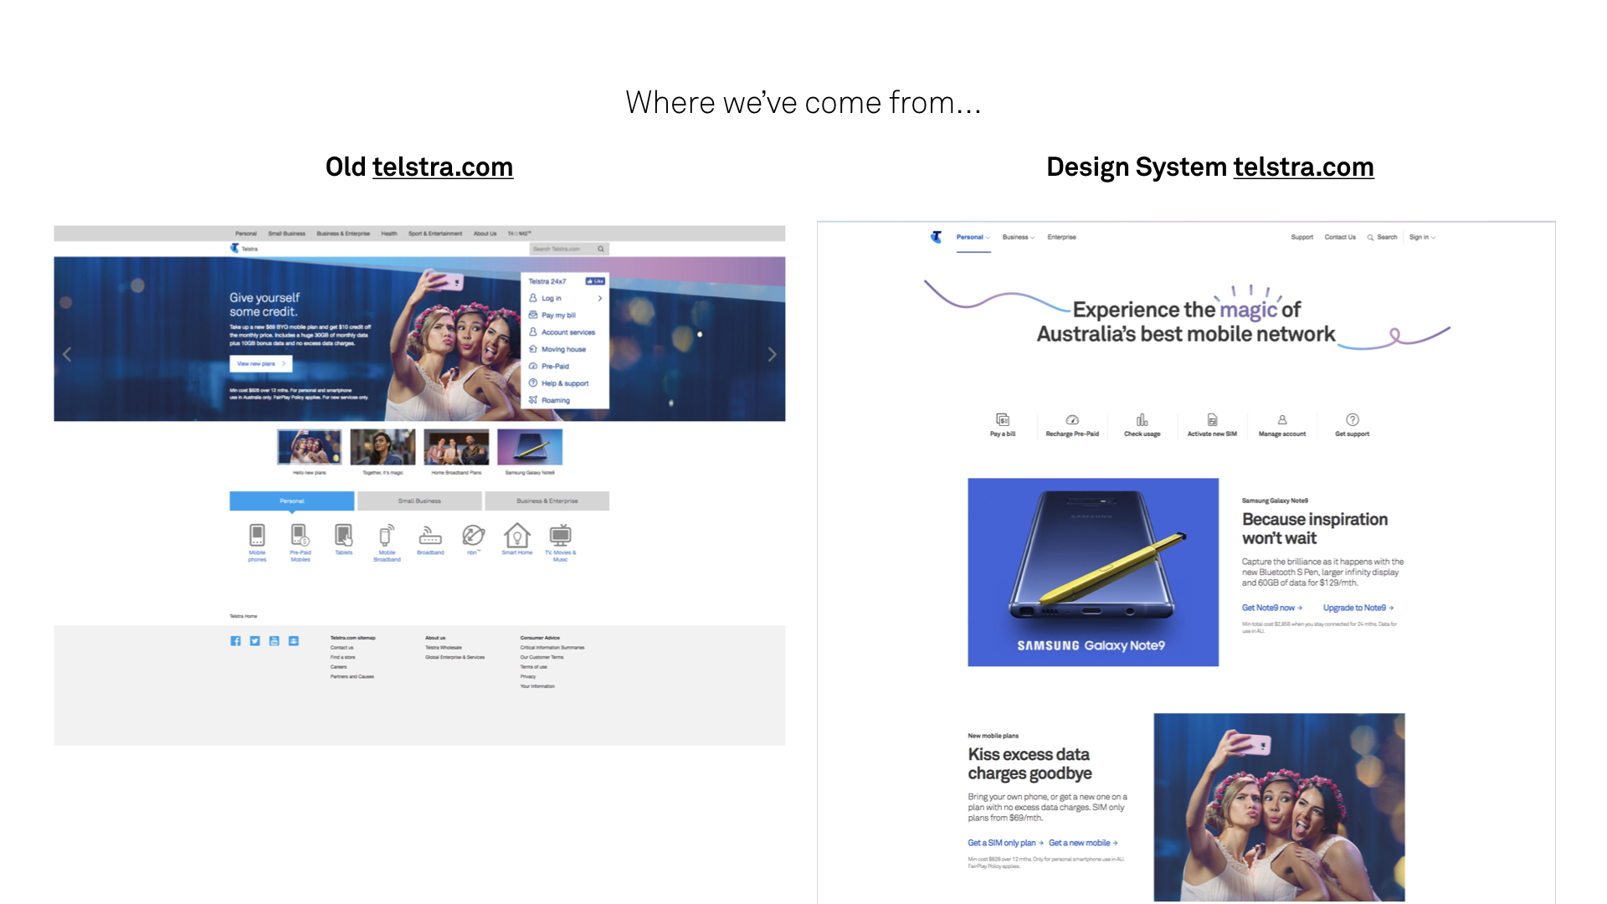Click the Broadband router icon
The width and height of the screenshot is (1607, 904).
(430, 535)
